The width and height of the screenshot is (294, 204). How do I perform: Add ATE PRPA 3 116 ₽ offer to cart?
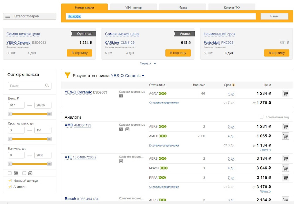pyautogui.click(x=285, y=178)
